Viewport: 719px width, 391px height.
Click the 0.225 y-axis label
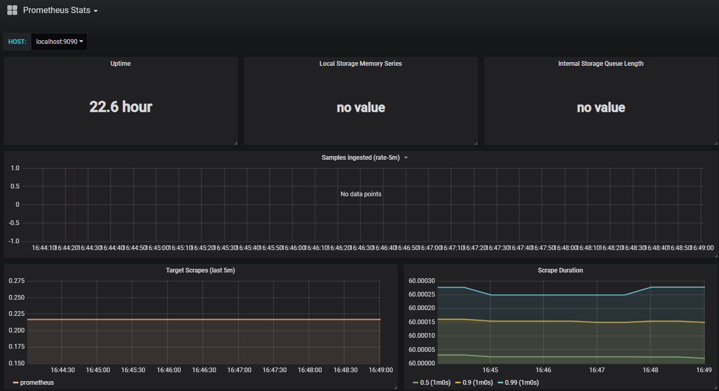pos(16,314)
